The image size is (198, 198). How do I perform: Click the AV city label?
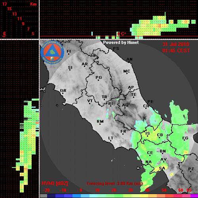[x=164, y=160]
